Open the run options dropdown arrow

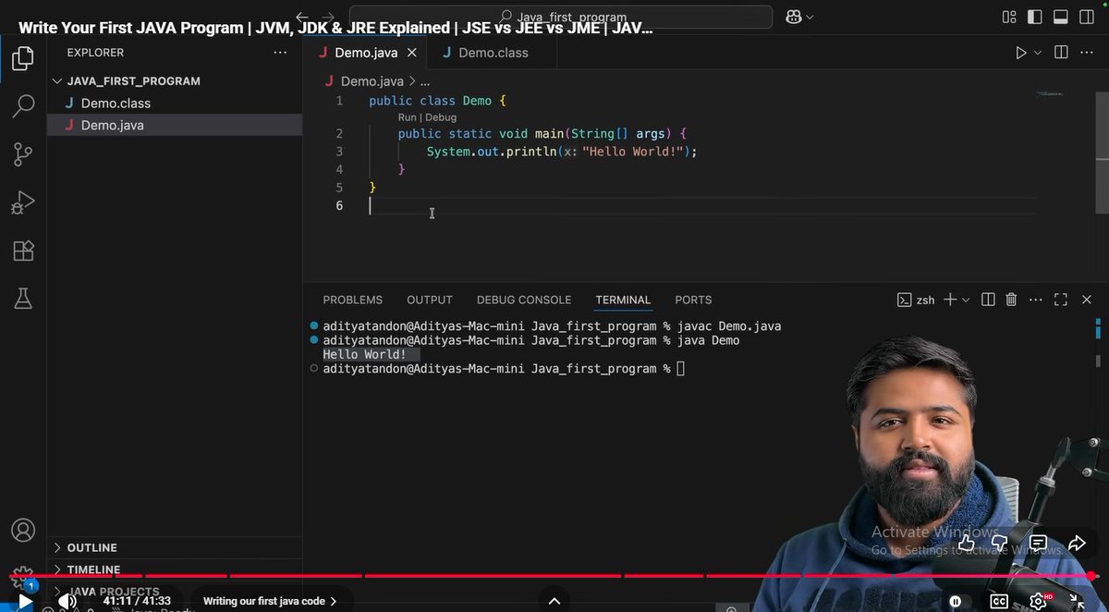click(1037, 53)
